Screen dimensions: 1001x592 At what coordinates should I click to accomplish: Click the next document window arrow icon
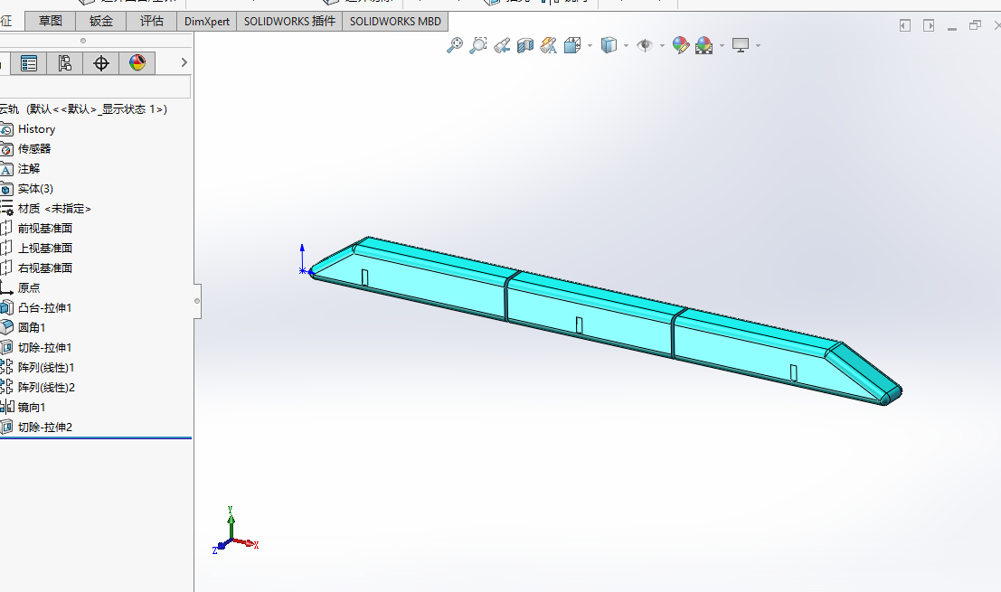tap(929, 25)
